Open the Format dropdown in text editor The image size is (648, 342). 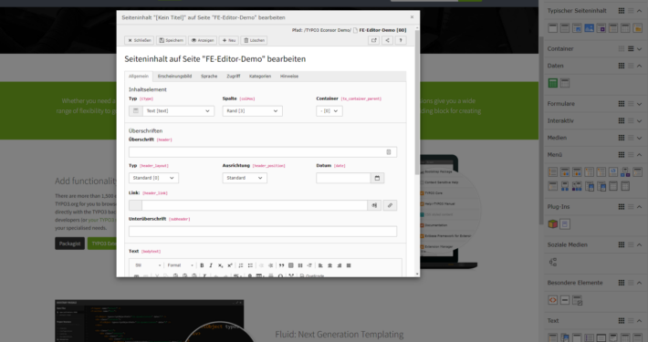point(180,265)
